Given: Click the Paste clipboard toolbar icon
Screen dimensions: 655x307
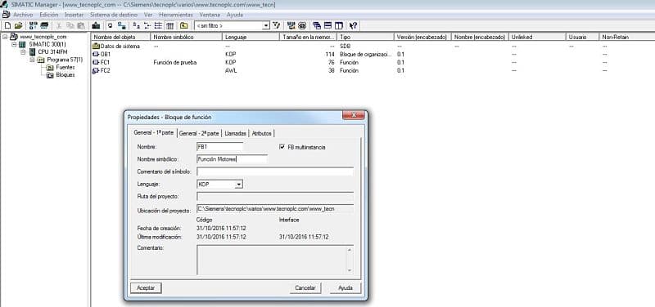Looking at the screenshot, I should pos(80,25).
